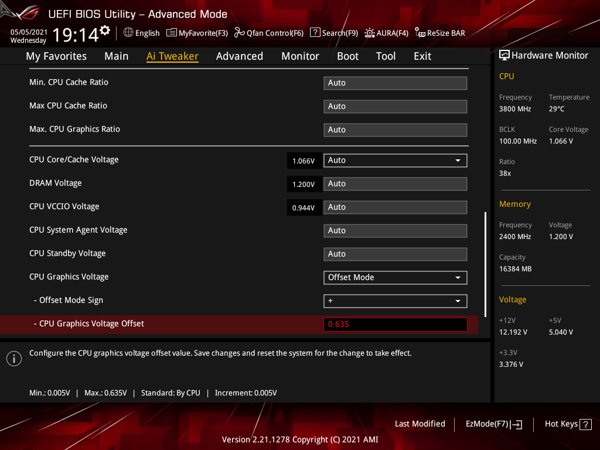The height and width of the screenshot is (450, 600).
Task: Open Last Modified list
Action: click(x=420, y=424)
